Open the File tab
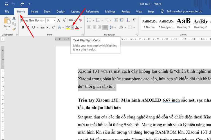 click(x=7, y=11)
